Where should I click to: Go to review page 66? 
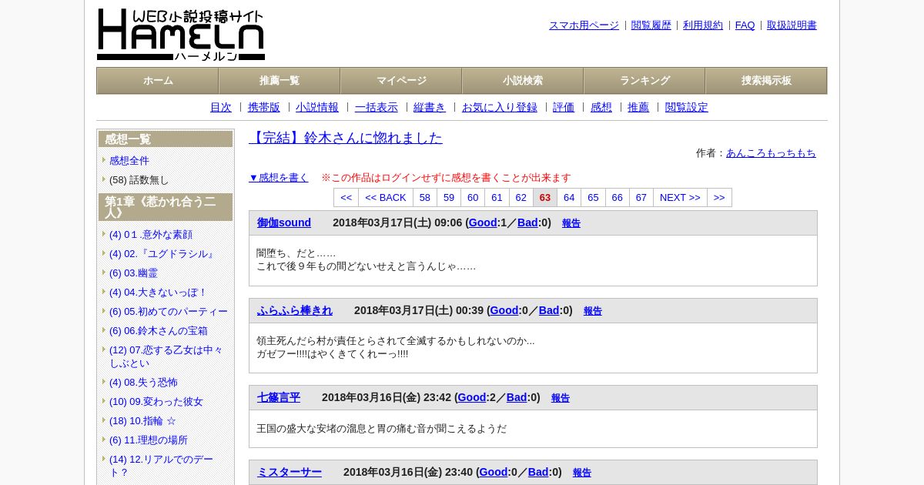[618, 198]
